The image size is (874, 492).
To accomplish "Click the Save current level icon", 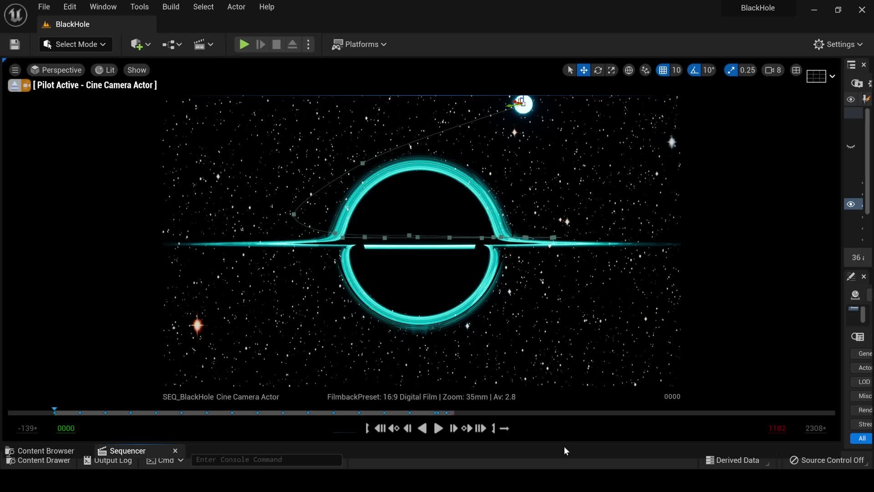I will pos(14,44).
